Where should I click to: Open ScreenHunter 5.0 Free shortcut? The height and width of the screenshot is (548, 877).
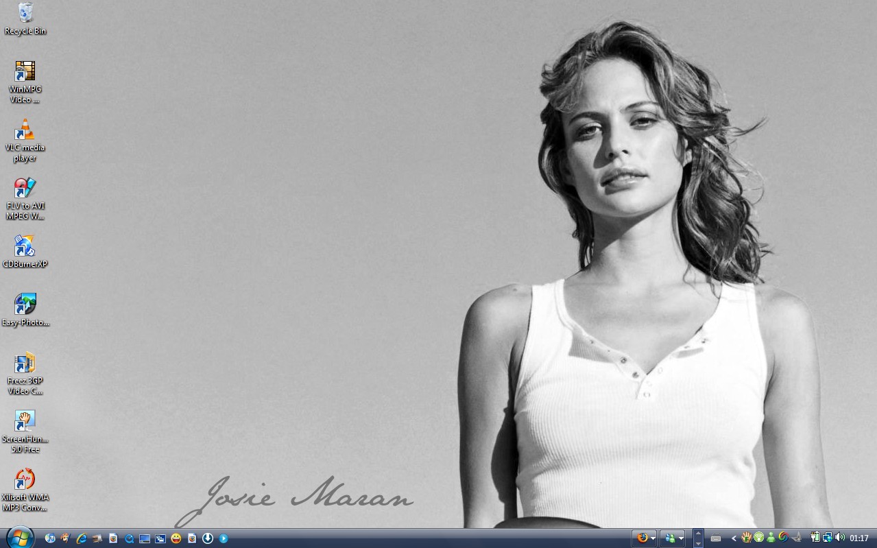(x=25, y=421)
